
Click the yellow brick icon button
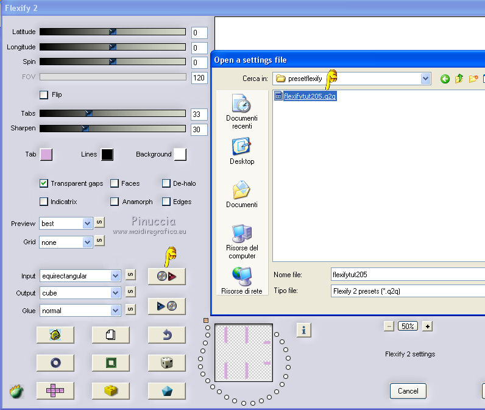(111, 391)
